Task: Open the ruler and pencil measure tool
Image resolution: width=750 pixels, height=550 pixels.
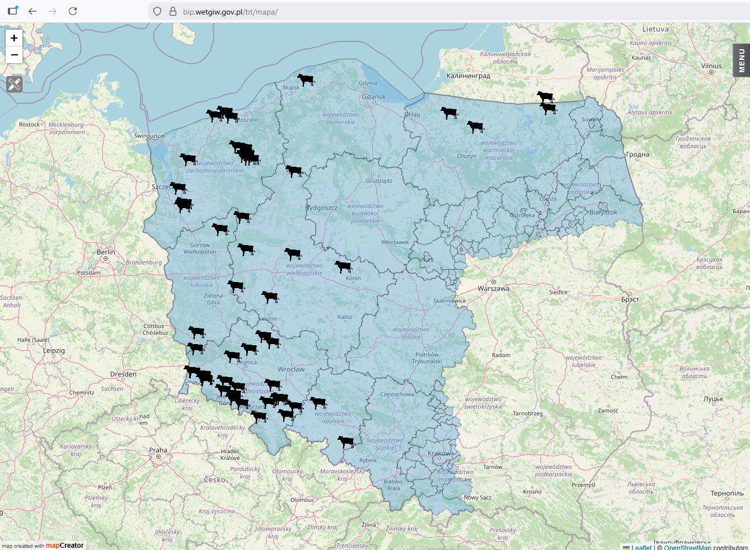Action: click(x=14, y=84)
